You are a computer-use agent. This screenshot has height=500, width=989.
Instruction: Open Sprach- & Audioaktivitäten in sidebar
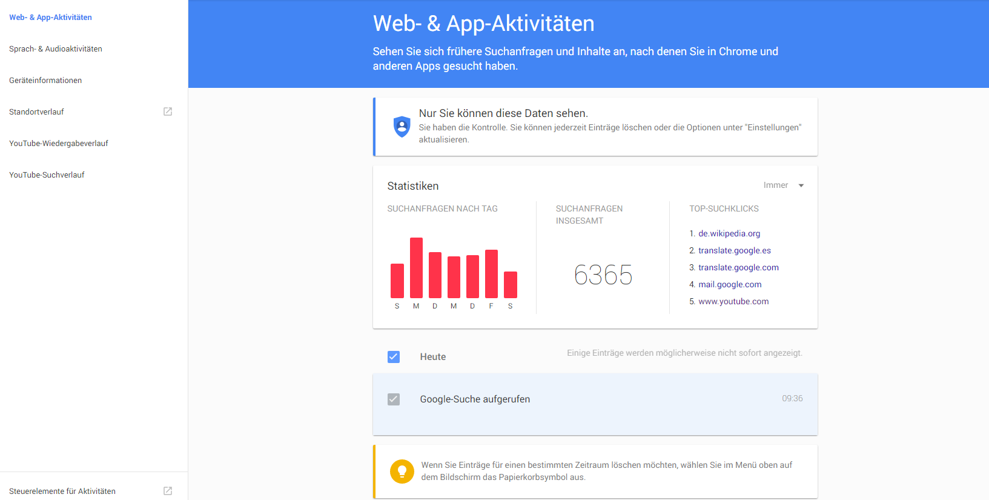(x=56, y=49)
